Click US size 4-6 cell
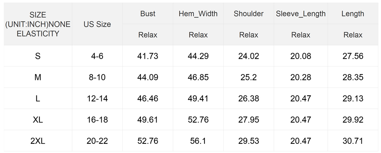 pyautogui.click(x=97, y=56)
